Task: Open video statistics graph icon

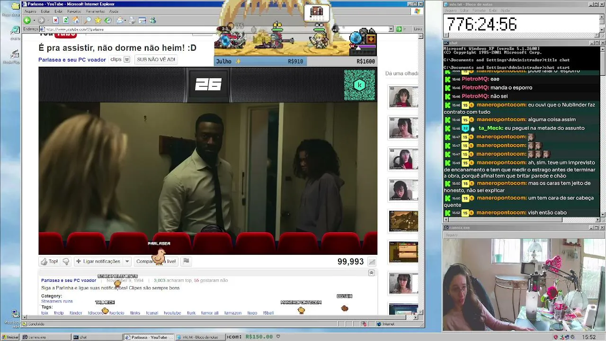Action: click(x=372, y=262)
